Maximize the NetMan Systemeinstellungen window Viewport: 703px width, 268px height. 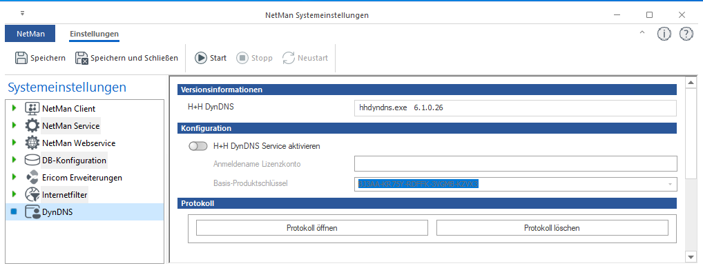649,14
